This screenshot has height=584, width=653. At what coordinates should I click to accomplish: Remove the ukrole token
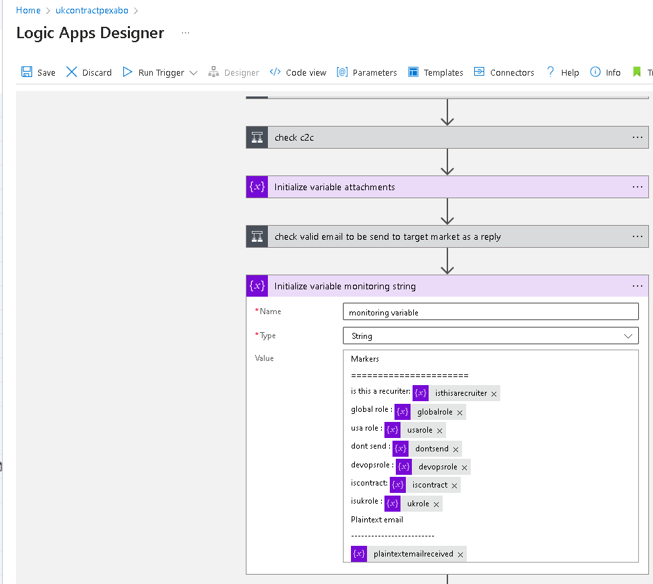[436, 504]
